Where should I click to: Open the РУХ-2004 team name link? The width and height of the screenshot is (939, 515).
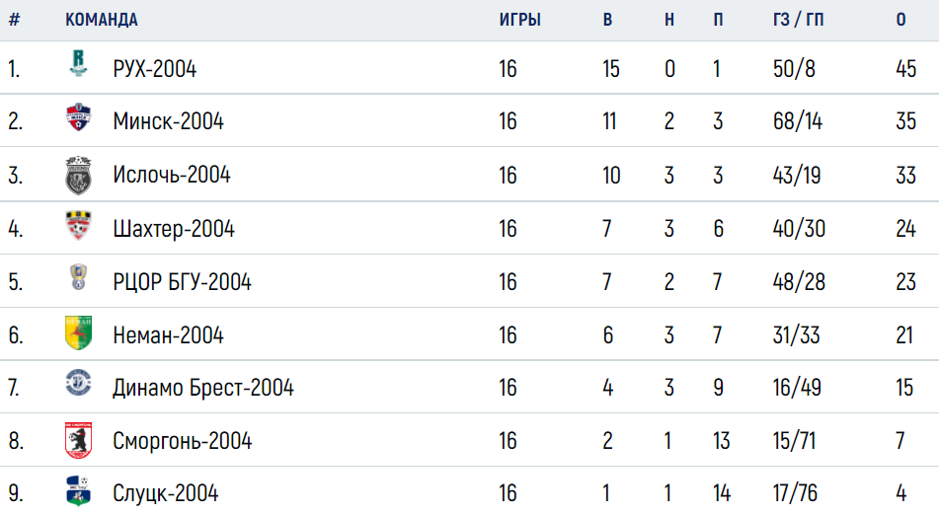click(x=154, y=69)
